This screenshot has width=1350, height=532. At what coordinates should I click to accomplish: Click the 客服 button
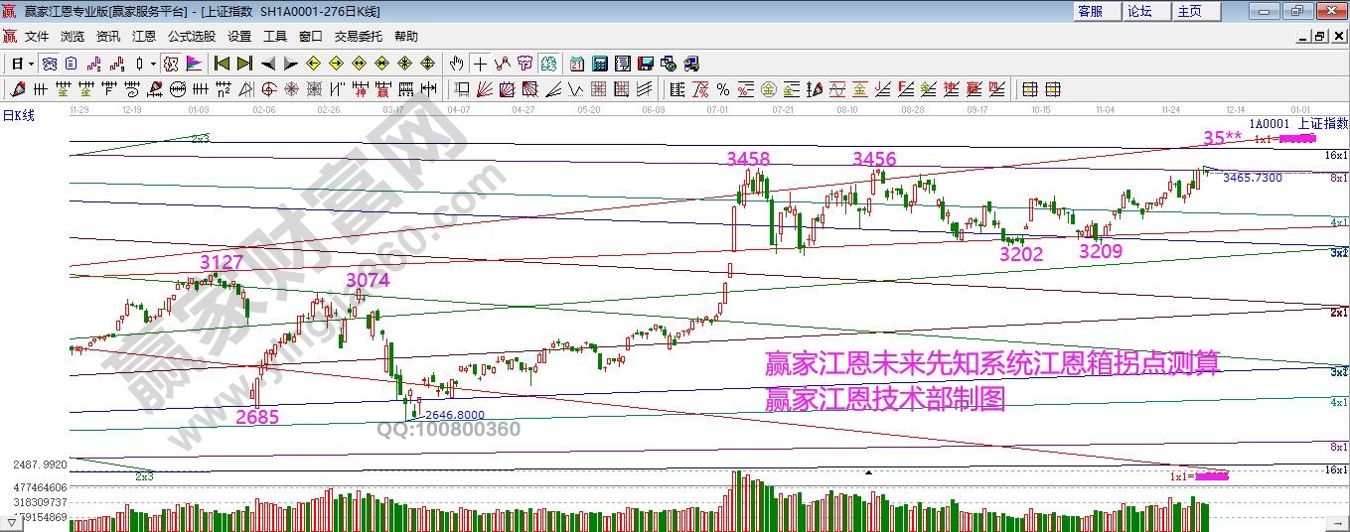coord(1090,11)
